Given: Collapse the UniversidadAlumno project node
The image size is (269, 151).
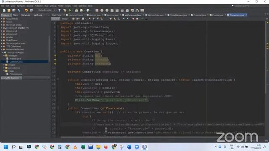Looking at the screenshot, I should pos(2,49).
